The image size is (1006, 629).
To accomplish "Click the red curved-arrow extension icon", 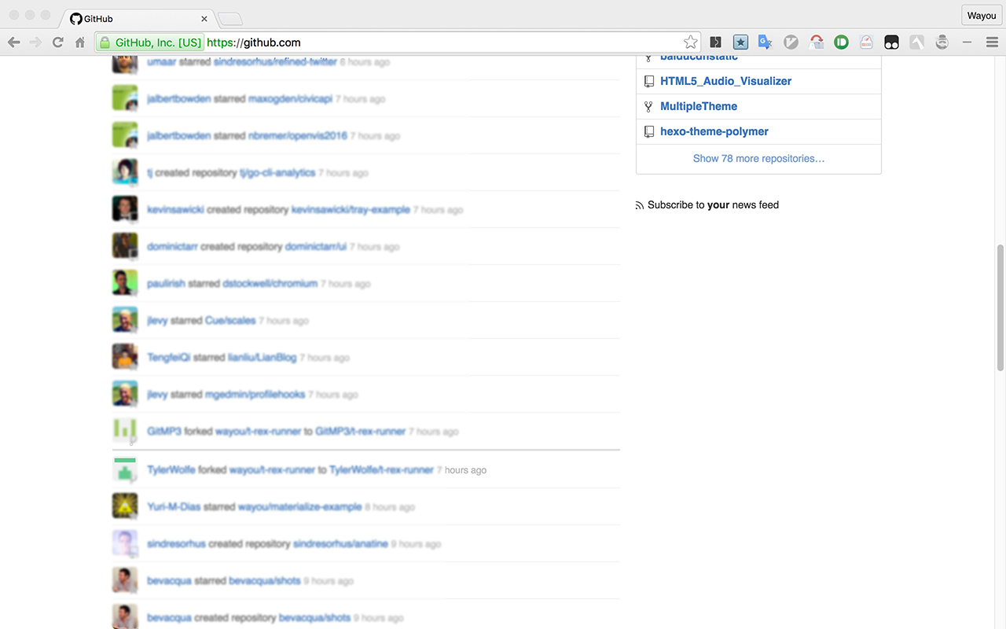I will point(817,42).
